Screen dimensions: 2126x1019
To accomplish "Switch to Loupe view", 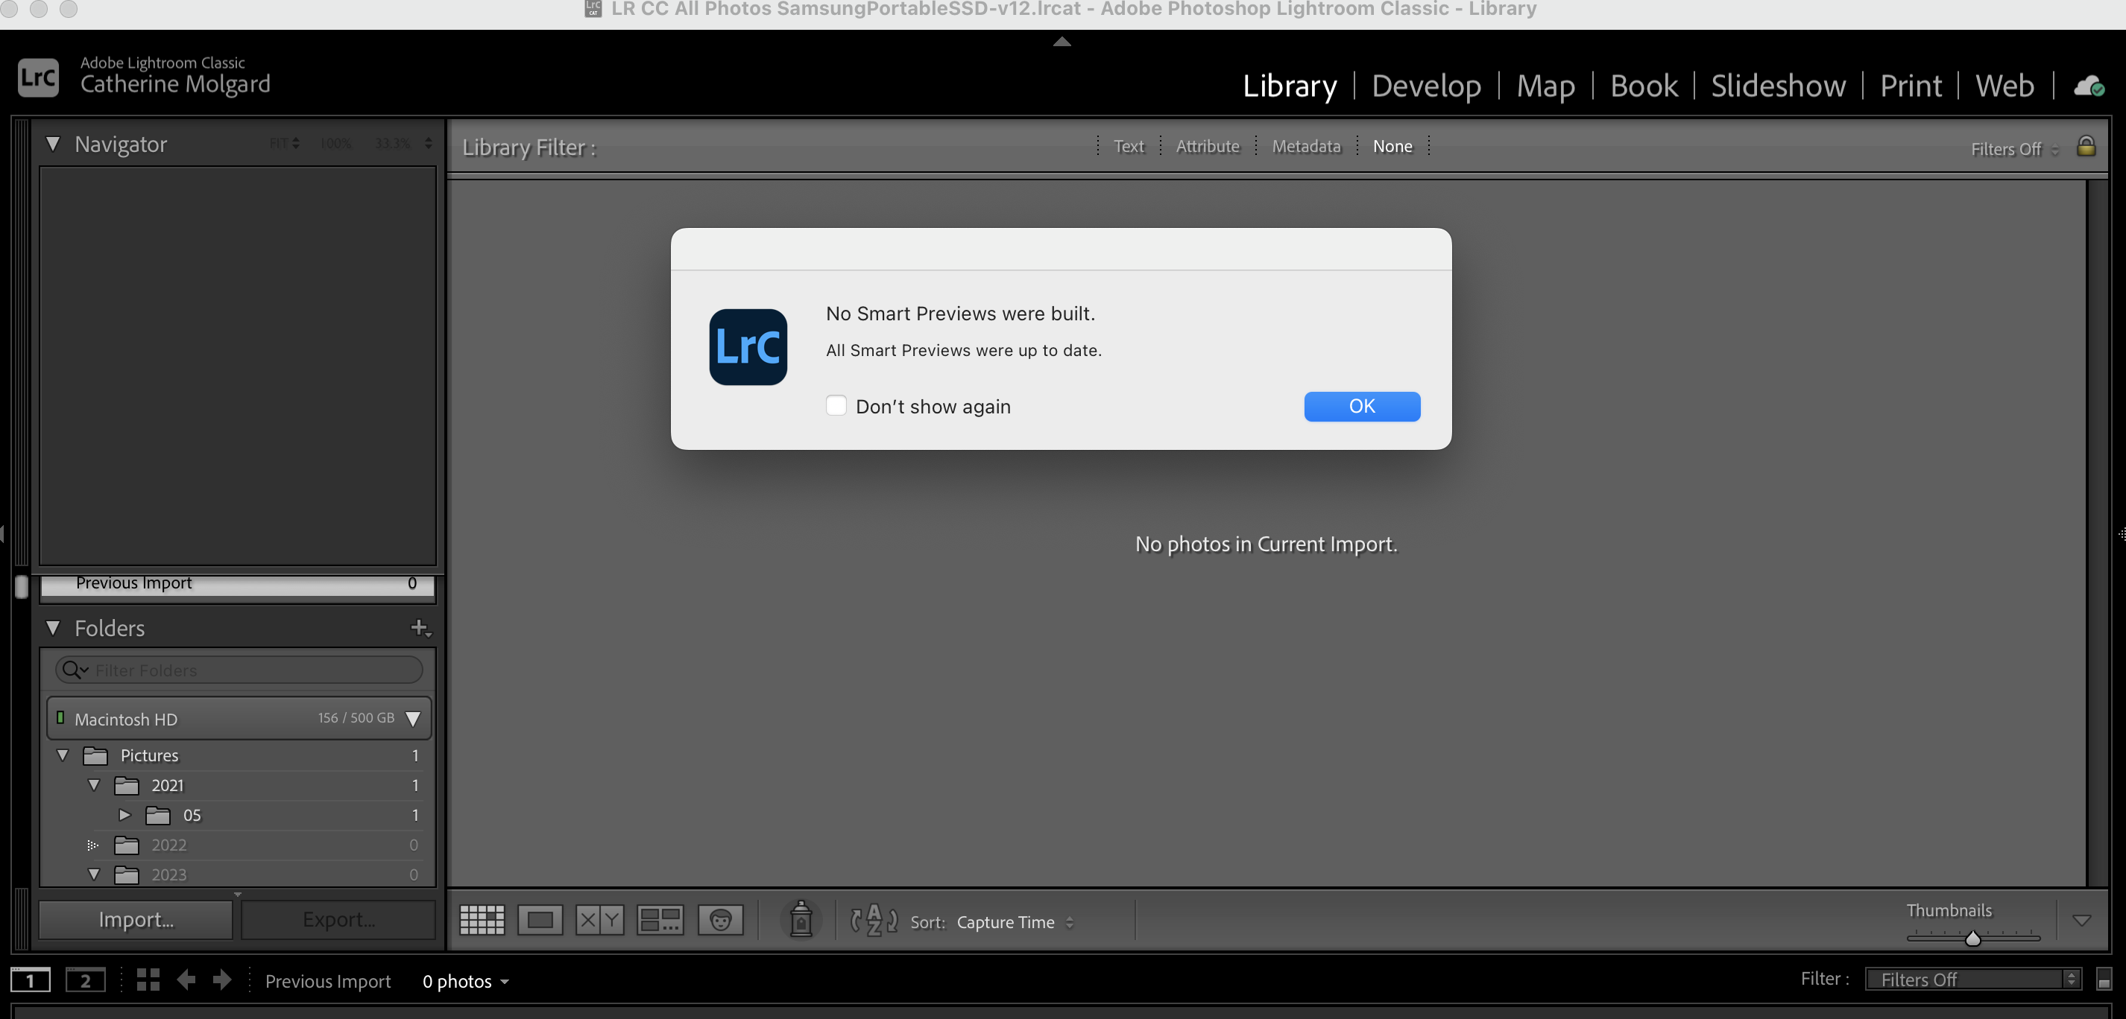I will tap(540, 919).
